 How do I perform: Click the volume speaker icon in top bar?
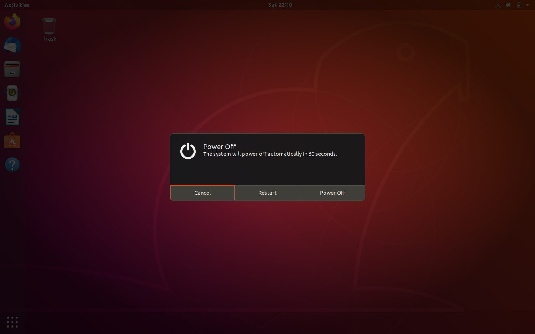[508, 5]
